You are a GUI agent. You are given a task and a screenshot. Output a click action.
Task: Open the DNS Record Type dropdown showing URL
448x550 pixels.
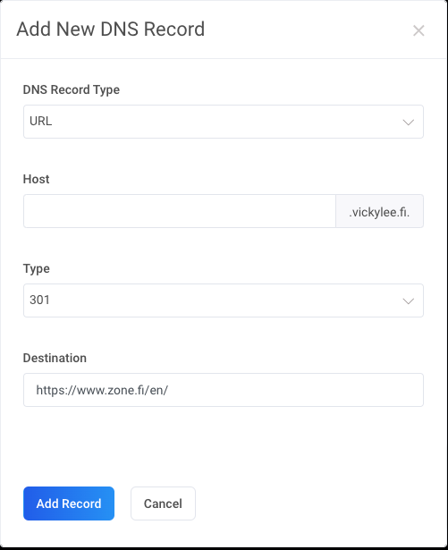(x=224, y=122)
